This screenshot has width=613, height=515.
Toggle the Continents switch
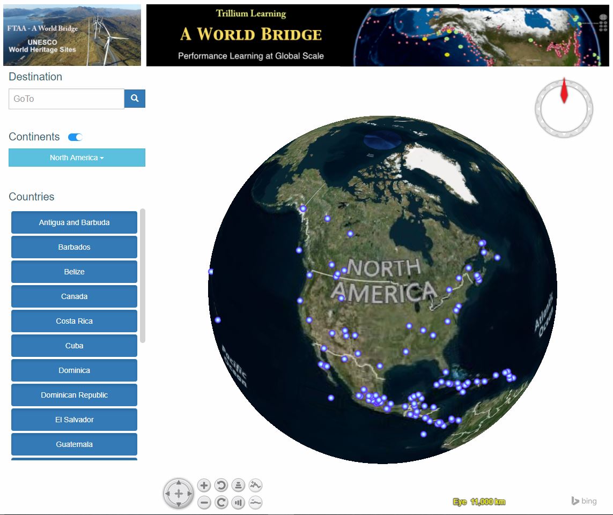pos(75,137)
